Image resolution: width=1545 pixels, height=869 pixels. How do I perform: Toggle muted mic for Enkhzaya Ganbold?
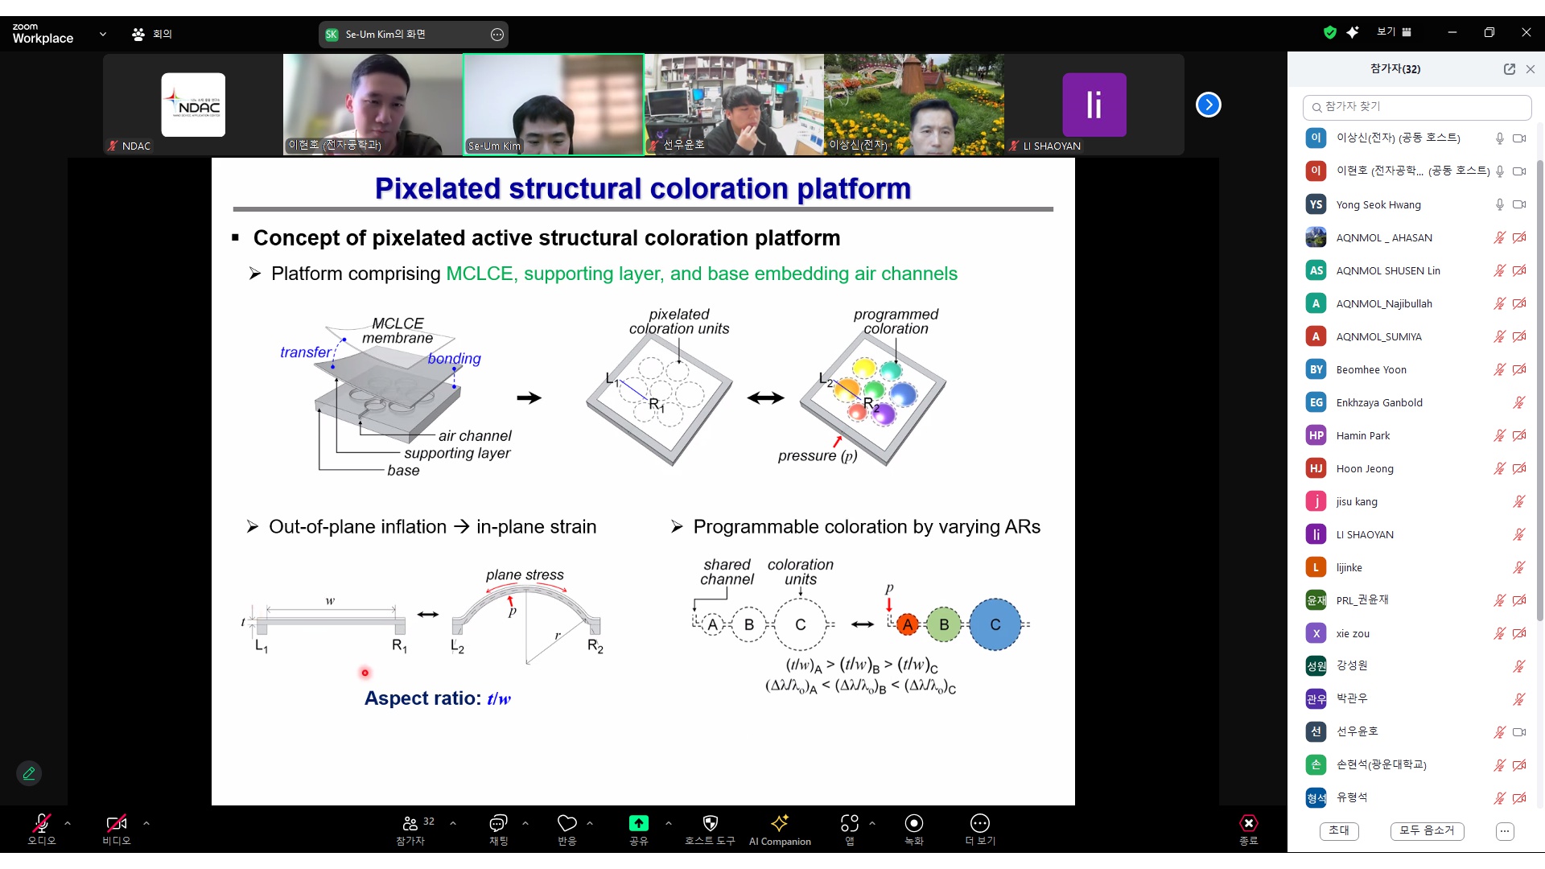1519,402
